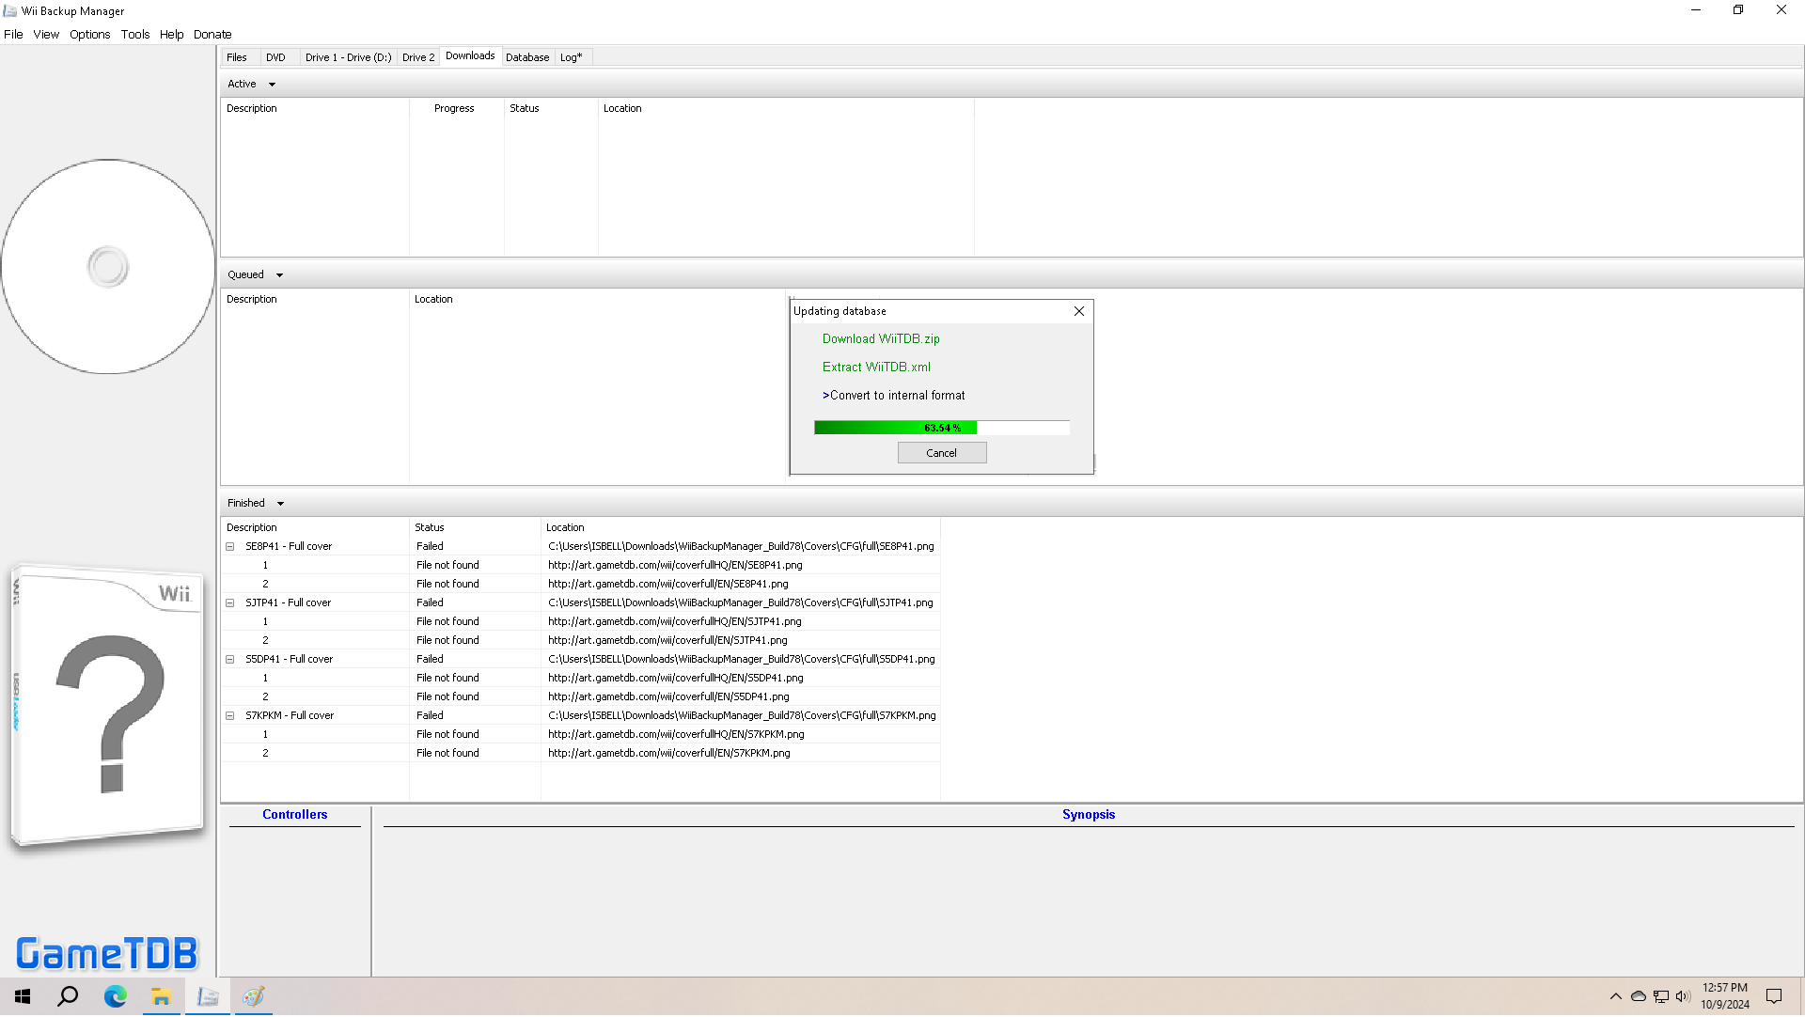Image resolution: width=1805 pixels, height=1017 pixels.
Task: Switch to Drive 1 - Drive (D:) tab
Action: [x=349, y=57]
